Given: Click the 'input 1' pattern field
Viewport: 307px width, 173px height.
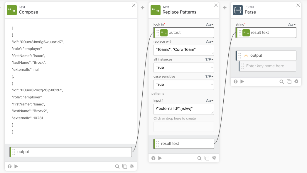Looking at the screenshot, I should click(x=183, y=109).
